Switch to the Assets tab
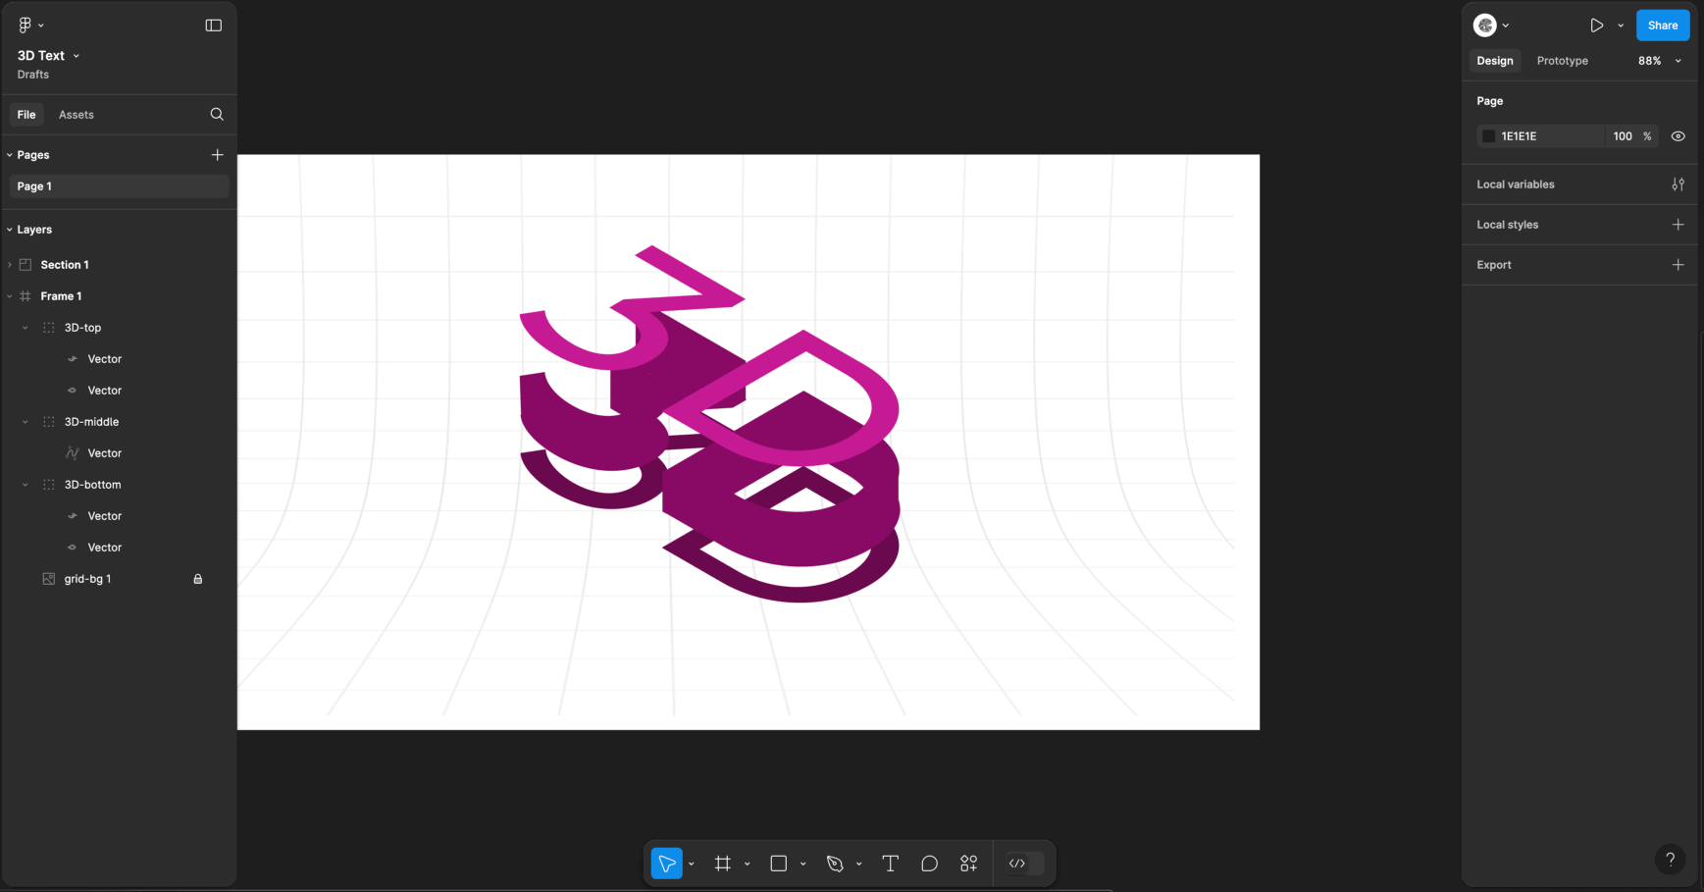Viewport: 1704px width, 892px height. coord(76,115)
